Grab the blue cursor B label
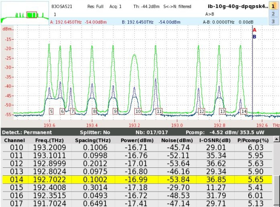Screen dimensions: 280x207 tap(254, 37)
